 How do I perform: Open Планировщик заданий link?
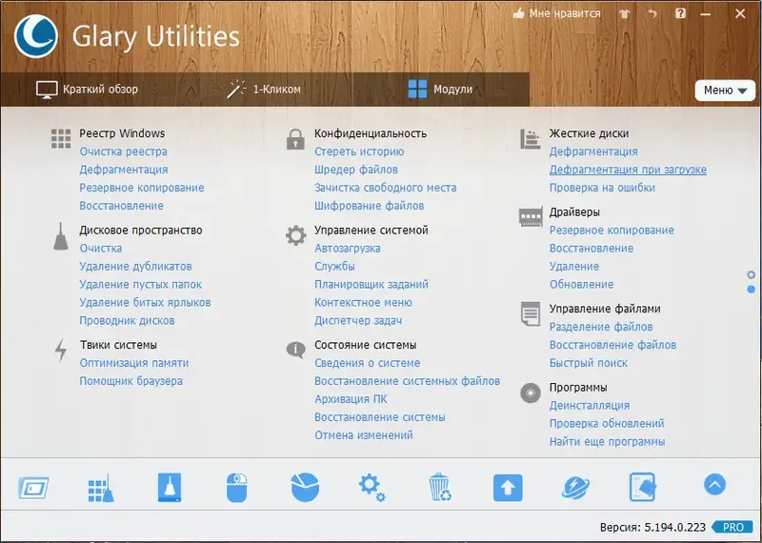point(371,285)
